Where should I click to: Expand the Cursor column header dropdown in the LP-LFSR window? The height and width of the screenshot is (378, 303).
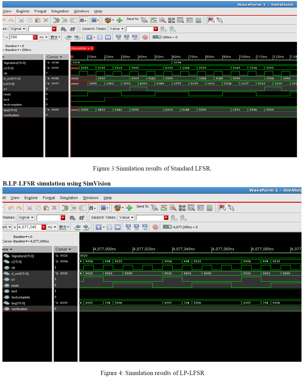63,249
